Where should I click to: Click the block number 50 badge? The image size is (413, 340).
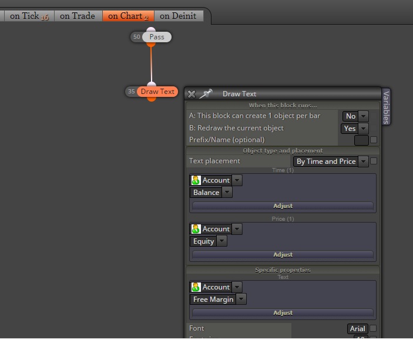136,37
